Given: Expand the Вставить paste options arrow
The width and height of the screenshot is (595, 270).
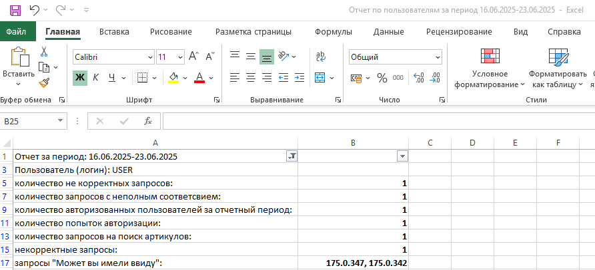Looking at the screenshot, I should (19, 84).
